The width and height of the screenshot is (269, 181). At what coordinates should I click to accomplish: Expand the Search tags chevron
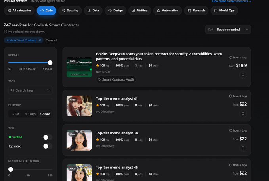(48, 90)
